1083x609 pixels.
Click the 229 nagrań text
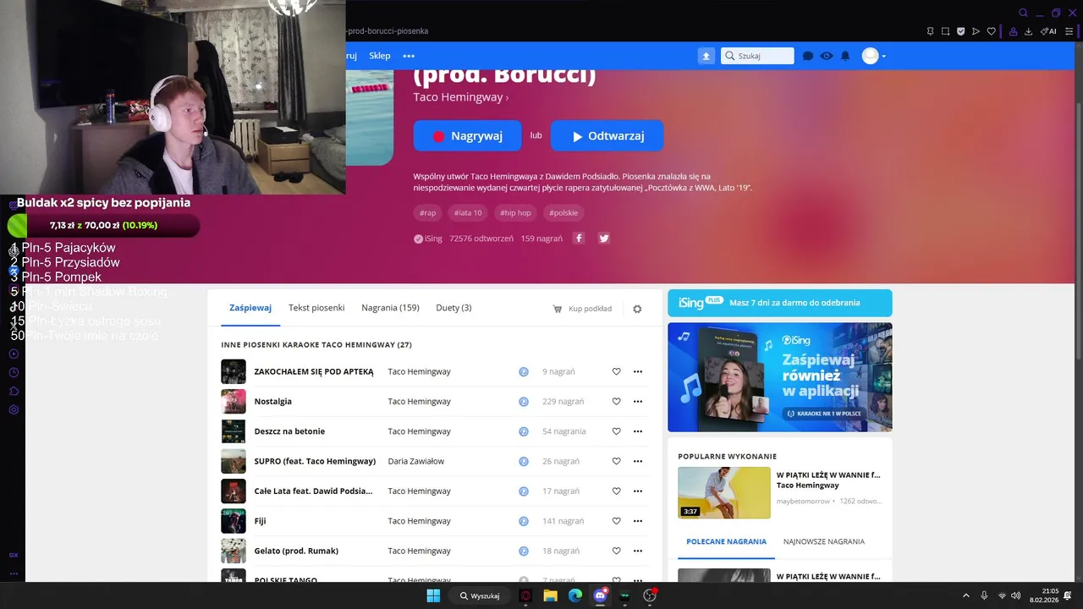pyautogui.click(x=563, y=402)
